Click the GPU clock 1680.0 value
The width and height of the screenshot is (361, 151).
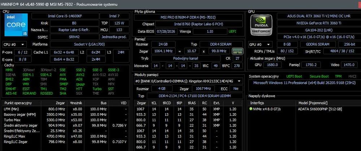click(272, 65)
